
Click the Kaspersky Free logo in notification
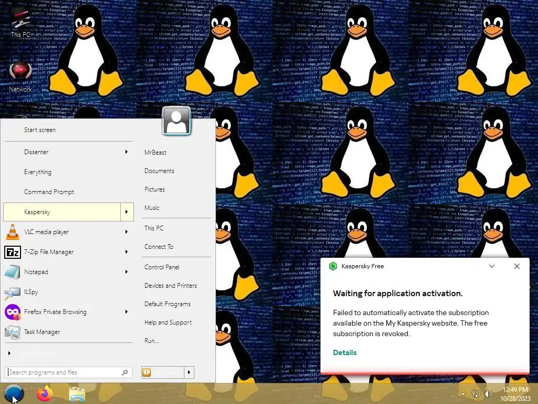click(x=333, y=266)
